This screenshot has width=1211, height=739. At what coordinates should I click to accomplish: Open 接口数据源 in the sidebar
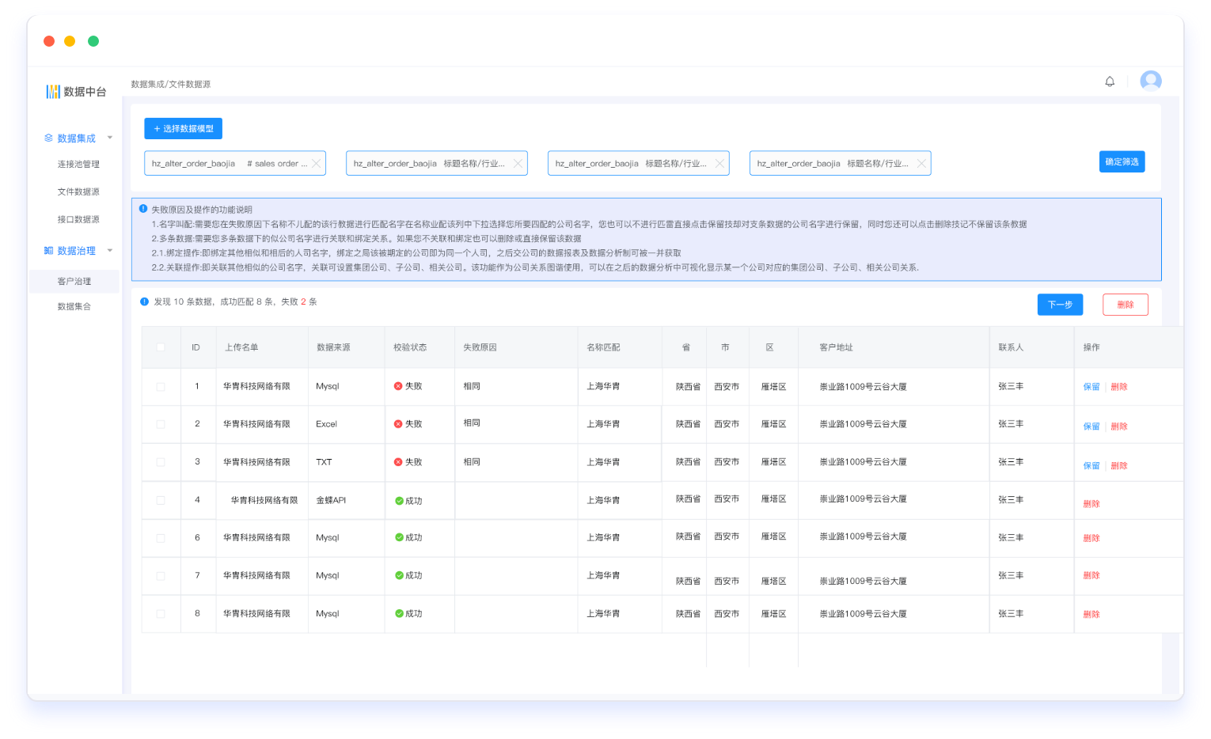(78, 220)
